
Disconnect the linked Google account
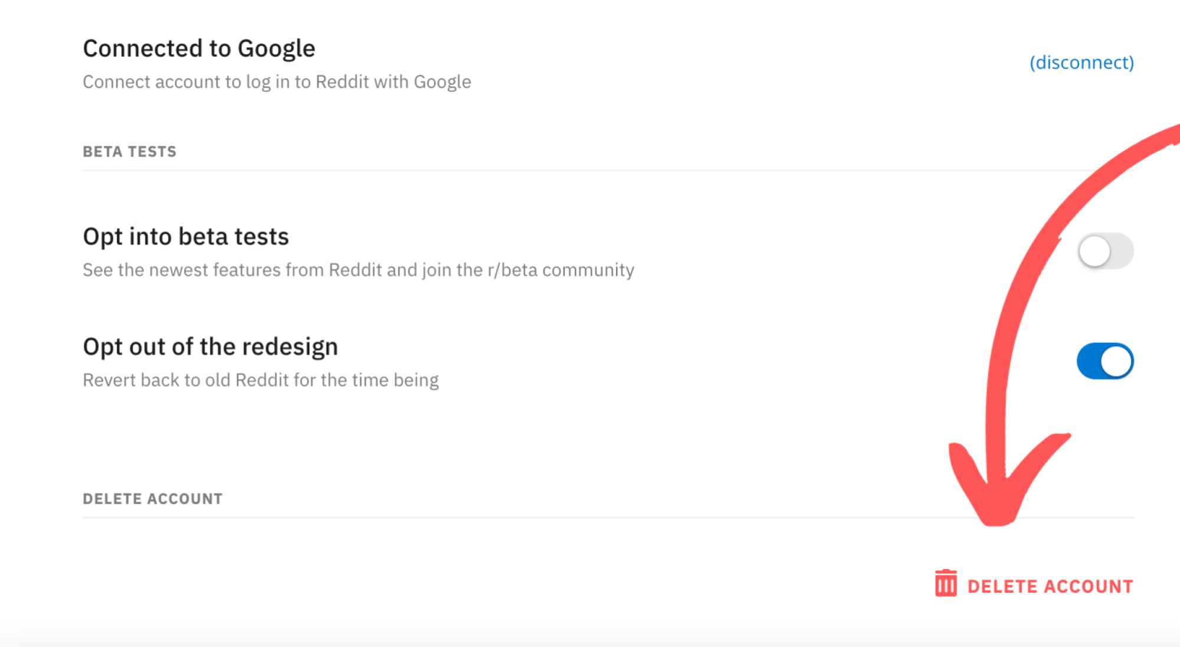1081,62
